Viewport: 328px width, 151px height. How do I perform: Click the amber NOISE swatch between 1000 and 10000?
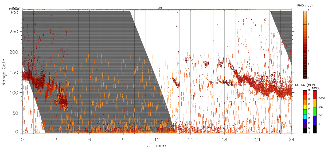[315, 103]
